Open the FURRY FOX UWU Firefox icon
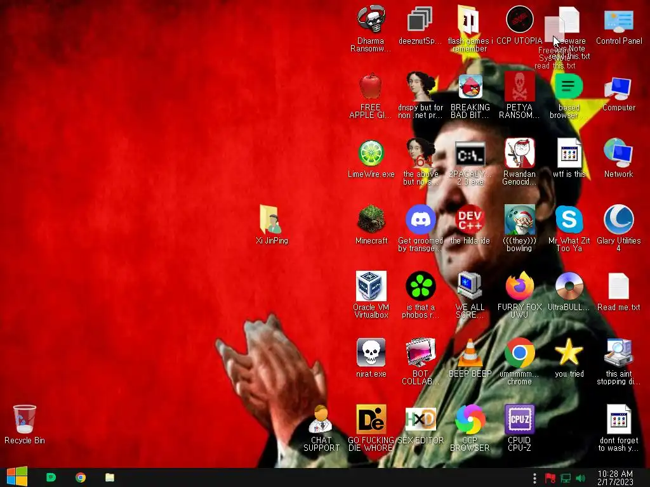650x487 pixels. click(519, 286)
